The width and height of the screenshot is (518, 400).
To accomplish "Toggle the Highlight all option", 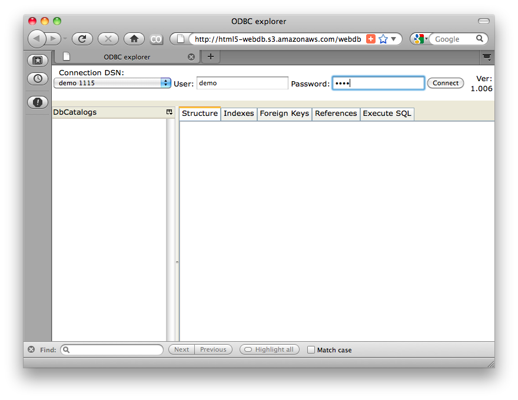I will (x=269, y=349).
